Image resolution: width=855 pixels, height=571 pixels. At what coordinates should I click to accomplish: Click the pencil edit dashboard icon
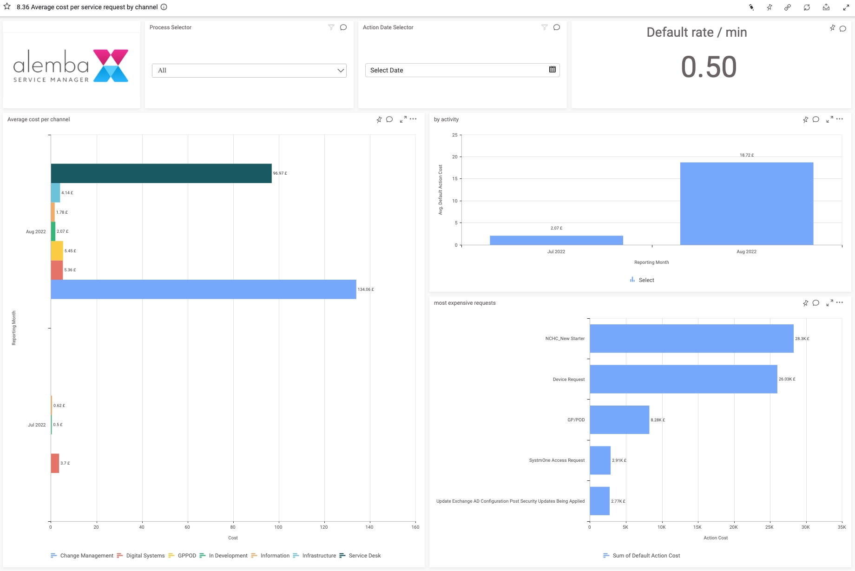pos(751,7)
